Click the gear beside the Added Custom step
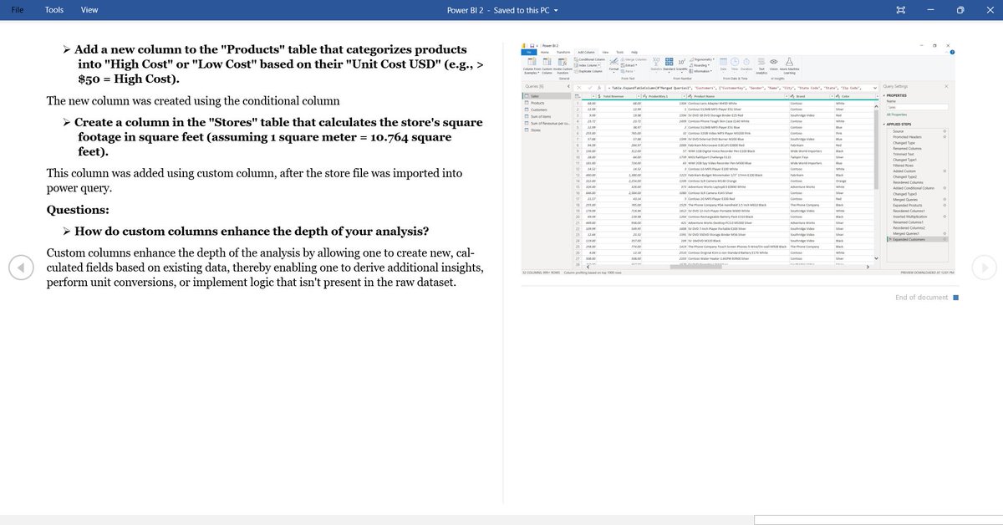 [x=944, y=172]
